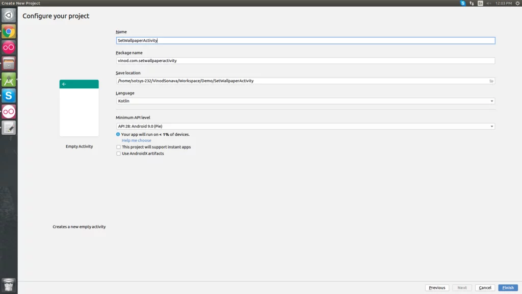Open the keyboard layout En indicator
Viewport: 522px width, 294px height.
tap(481, 3)
